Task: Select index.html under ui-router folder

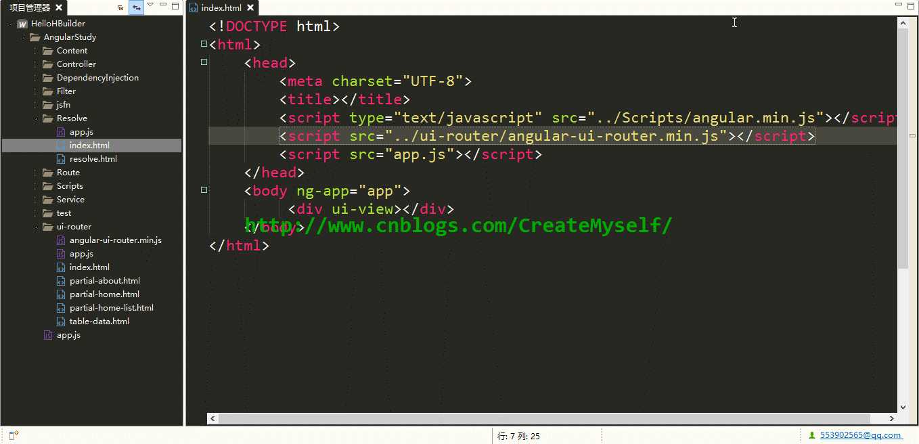Action: coord(89,267)
